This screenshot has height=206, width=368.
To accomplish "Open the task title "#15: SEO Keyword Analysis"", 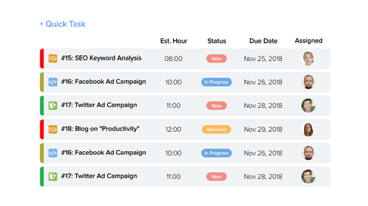I will tap(101, 58).
